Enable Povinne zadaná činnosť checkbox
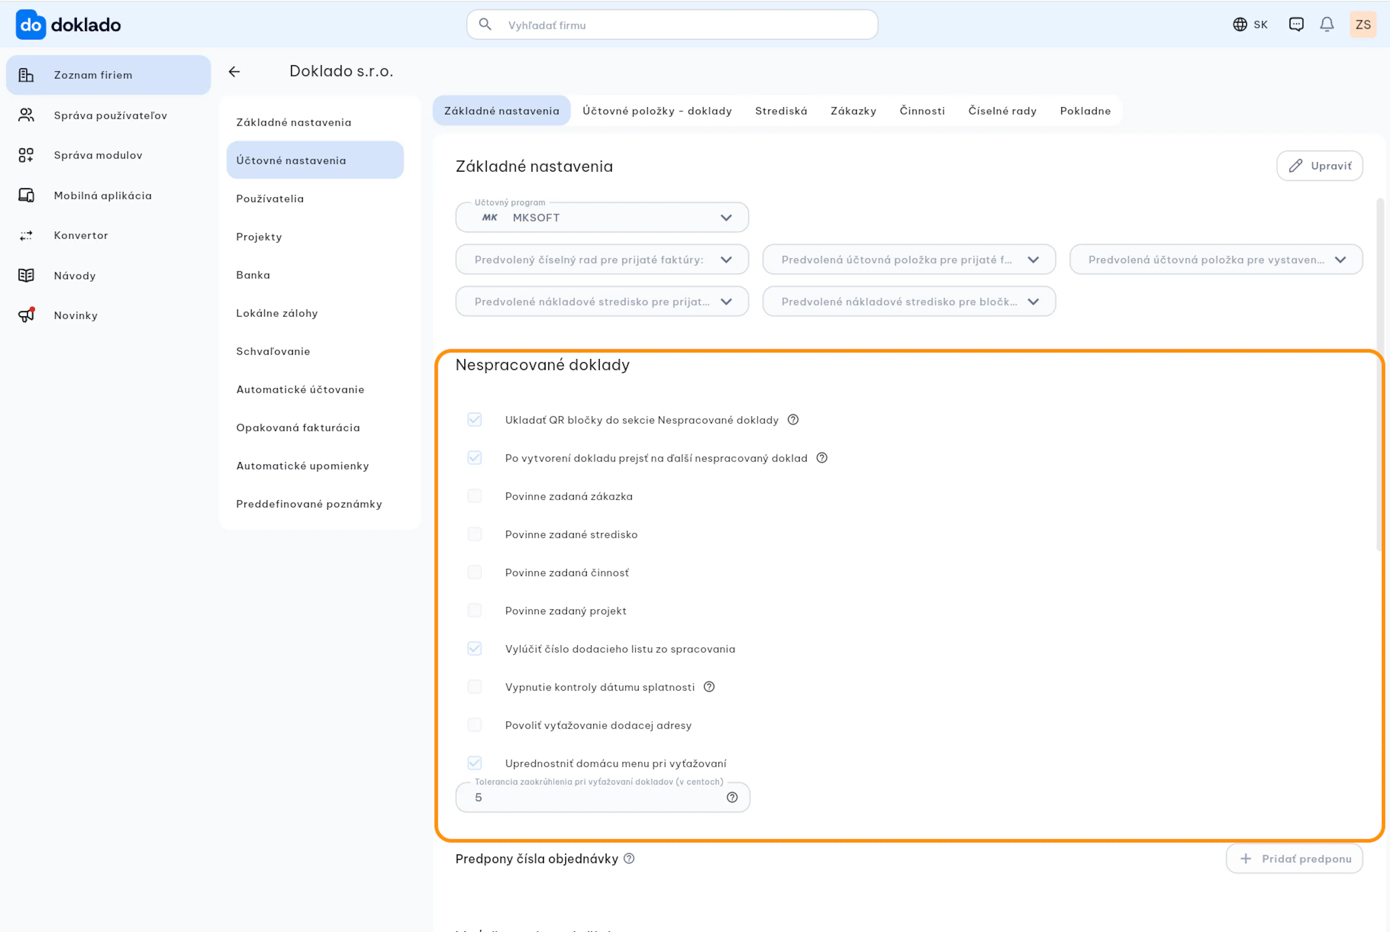 tap(474, 572)
